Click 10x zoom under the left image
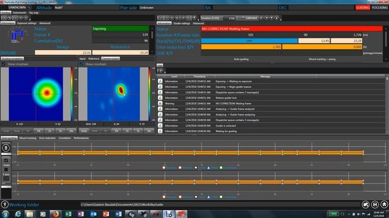389x218 pixels. (71, 131)
